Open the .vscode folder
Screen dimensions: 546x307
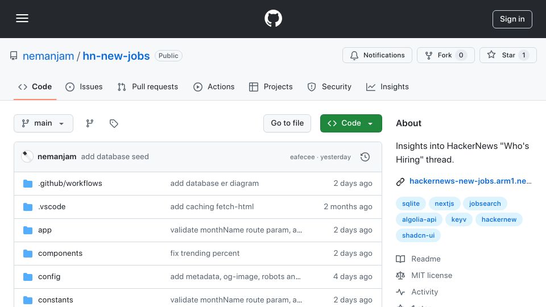pos(52,207)
